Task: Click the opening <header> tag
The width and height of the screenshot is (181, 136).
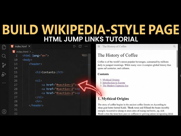Action: point(35,64)
